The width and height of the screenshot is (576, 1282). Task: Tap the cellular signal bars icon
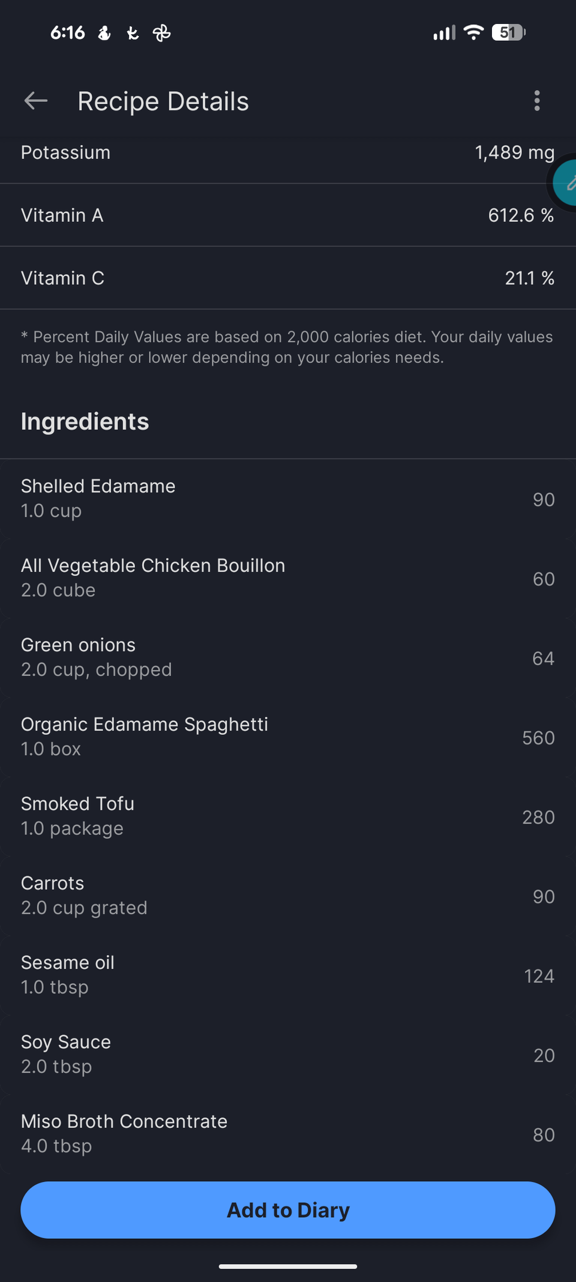[444, 33]
